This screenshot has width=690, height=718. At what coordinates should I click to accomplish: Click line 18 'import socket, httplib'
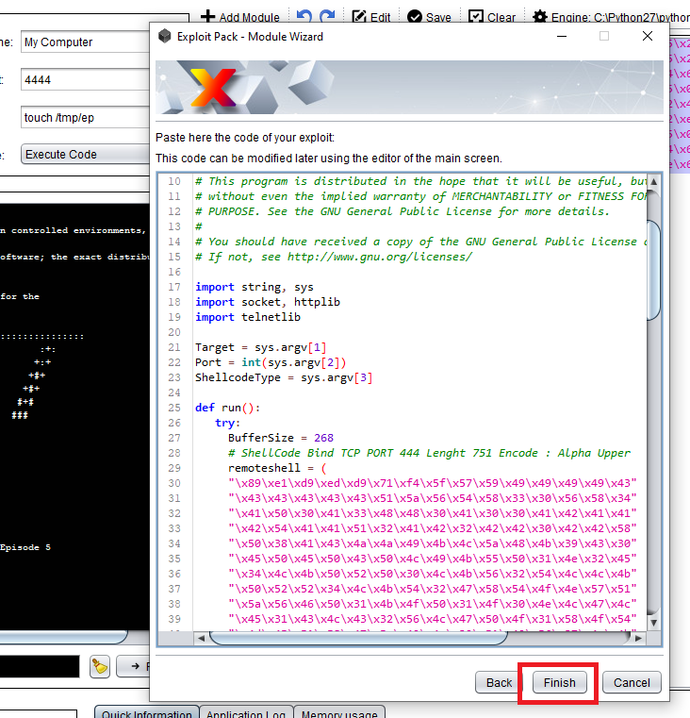(x=268, y=302)
